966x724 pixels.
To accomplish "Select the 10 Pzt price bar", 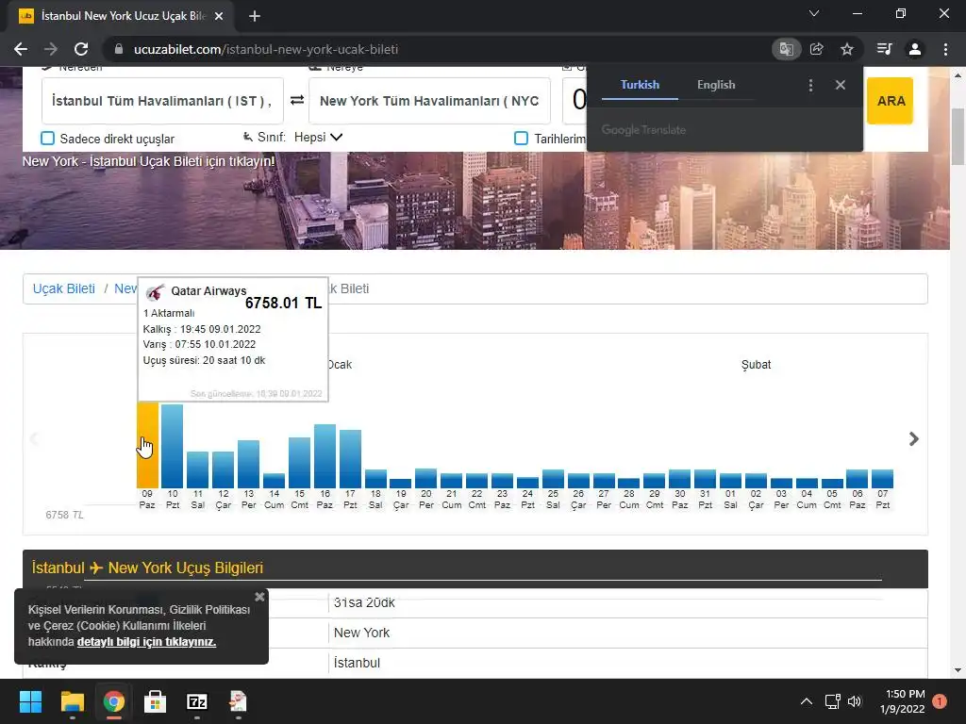I will point(173,446).
